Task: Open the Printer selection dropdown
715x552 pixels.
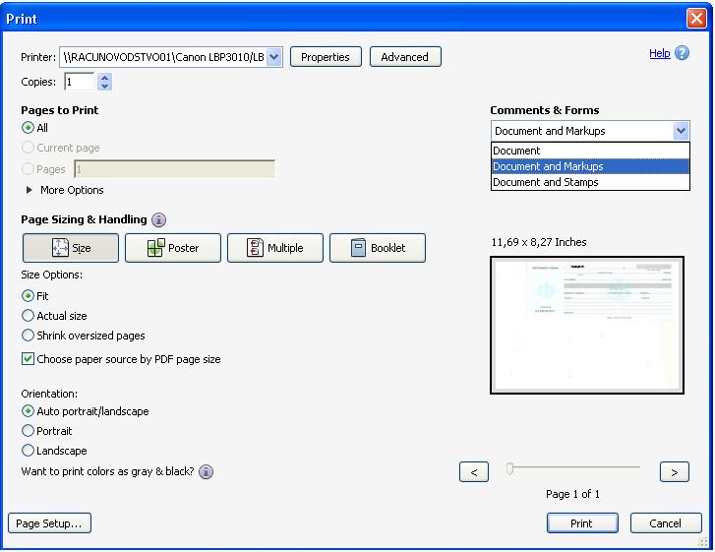Action: 273,57
